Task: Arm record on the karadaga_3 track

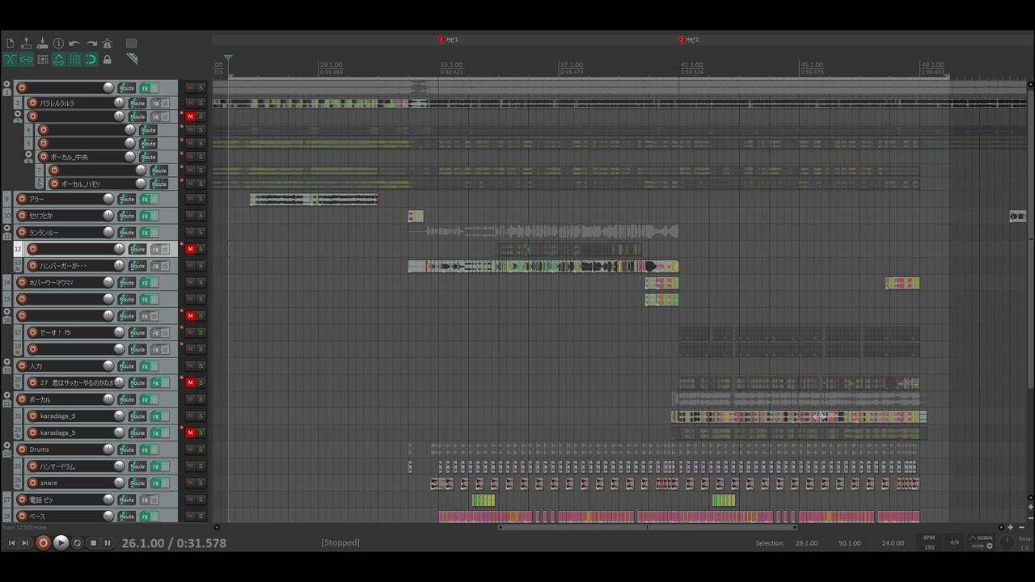Action: pyautogui.click(x=32, y=416)
